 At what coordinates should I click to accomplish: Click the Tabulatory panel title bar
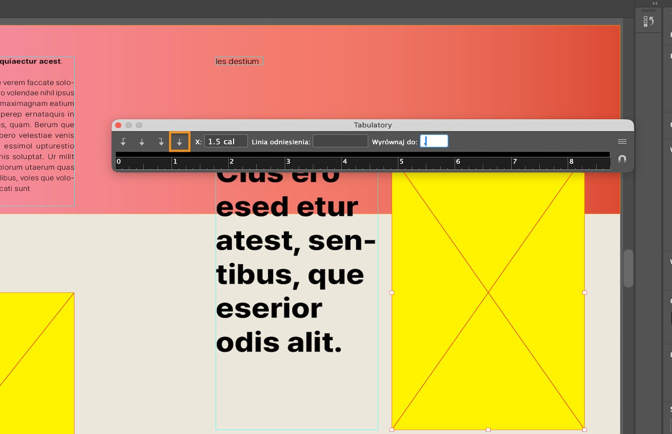coord(373,125)
